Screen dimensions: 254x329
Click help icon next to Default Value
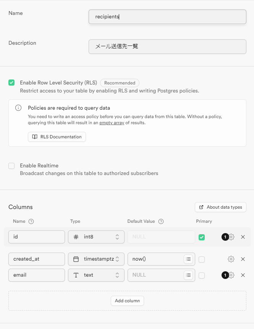[x=161, y=221]
